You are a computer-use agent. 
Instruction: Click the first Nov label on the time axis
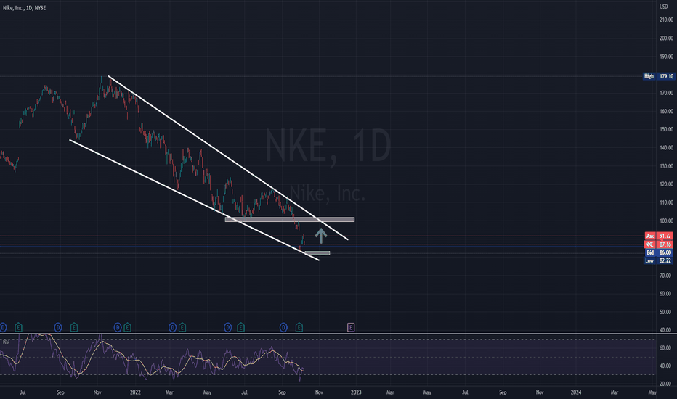pos(97,392)
